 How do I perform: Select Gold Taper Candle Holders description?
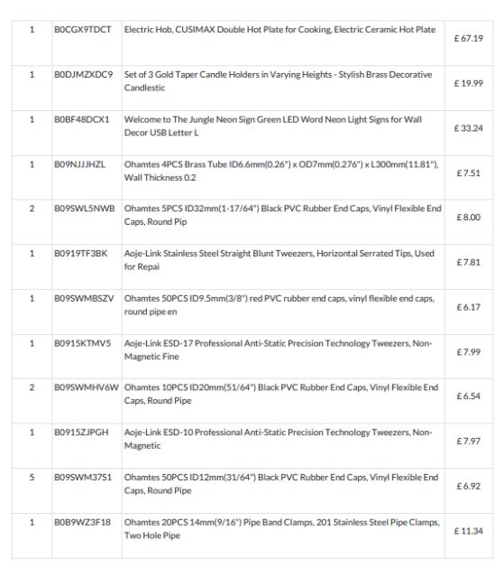(278, 81)
